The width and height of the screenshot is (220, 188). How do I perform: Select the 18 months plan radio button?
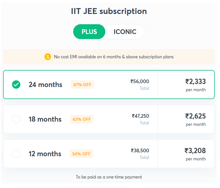coord(16,119)
